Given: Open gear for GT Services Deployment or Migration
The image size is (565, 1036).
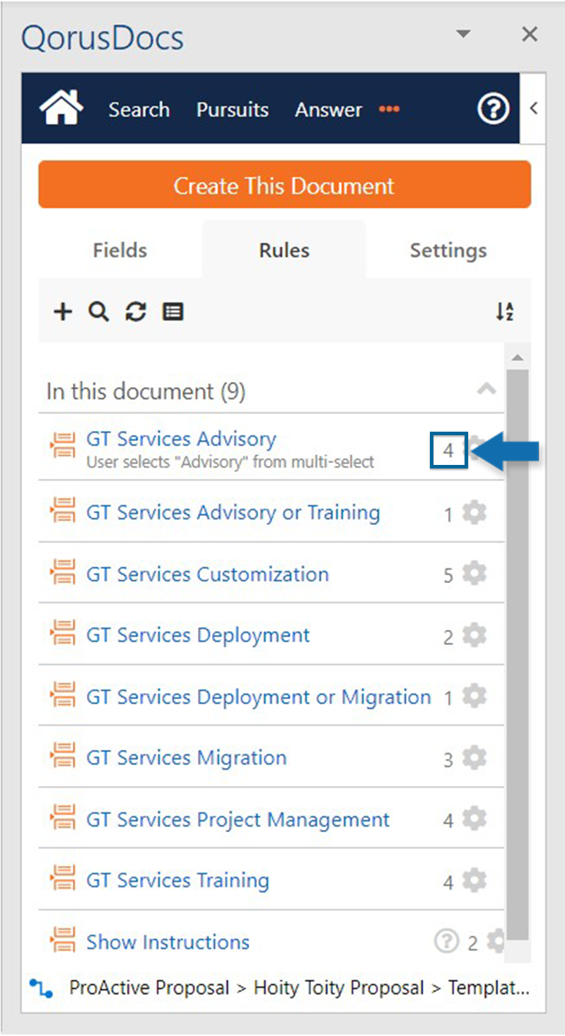Looking at the screenshot, I should point(474,697).
